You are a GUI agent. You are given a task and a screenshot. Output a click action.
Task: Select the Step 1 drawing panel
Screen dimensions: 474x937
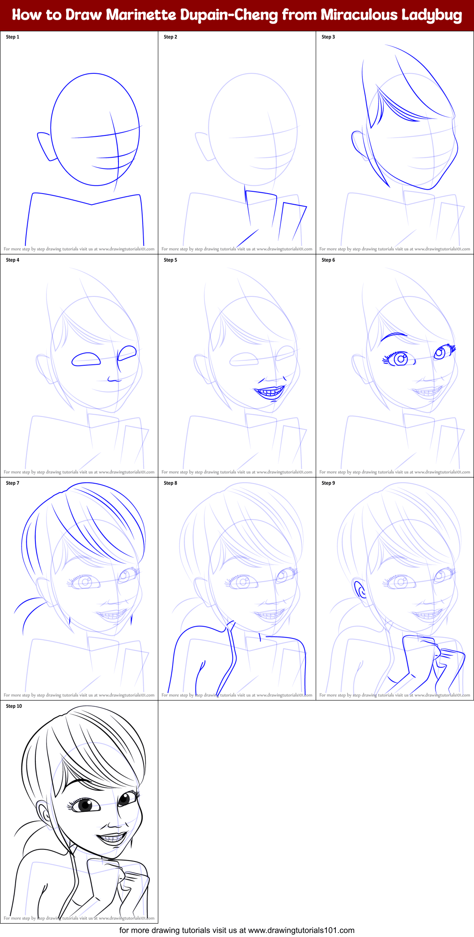[x=79, y=143]
